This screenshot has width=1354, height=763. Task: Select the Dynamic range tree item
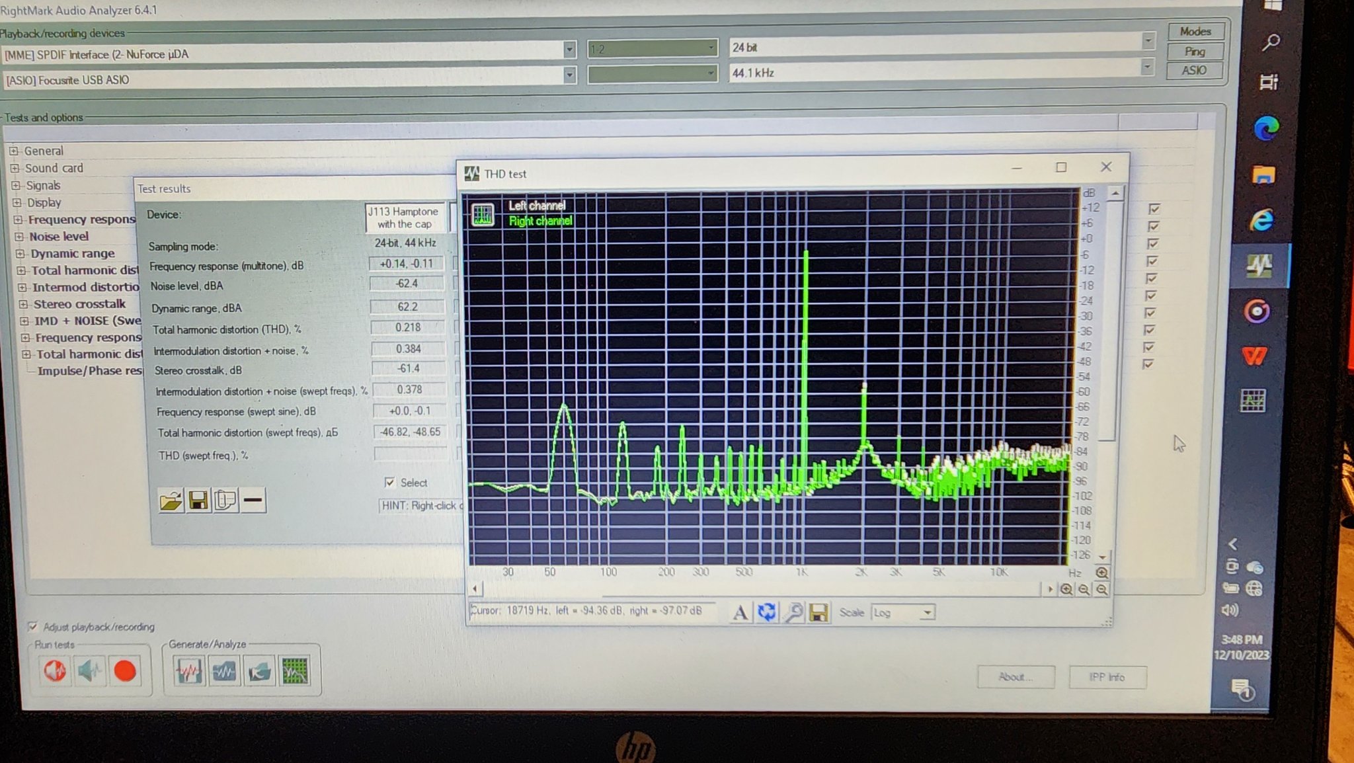[x=73, y=253]
